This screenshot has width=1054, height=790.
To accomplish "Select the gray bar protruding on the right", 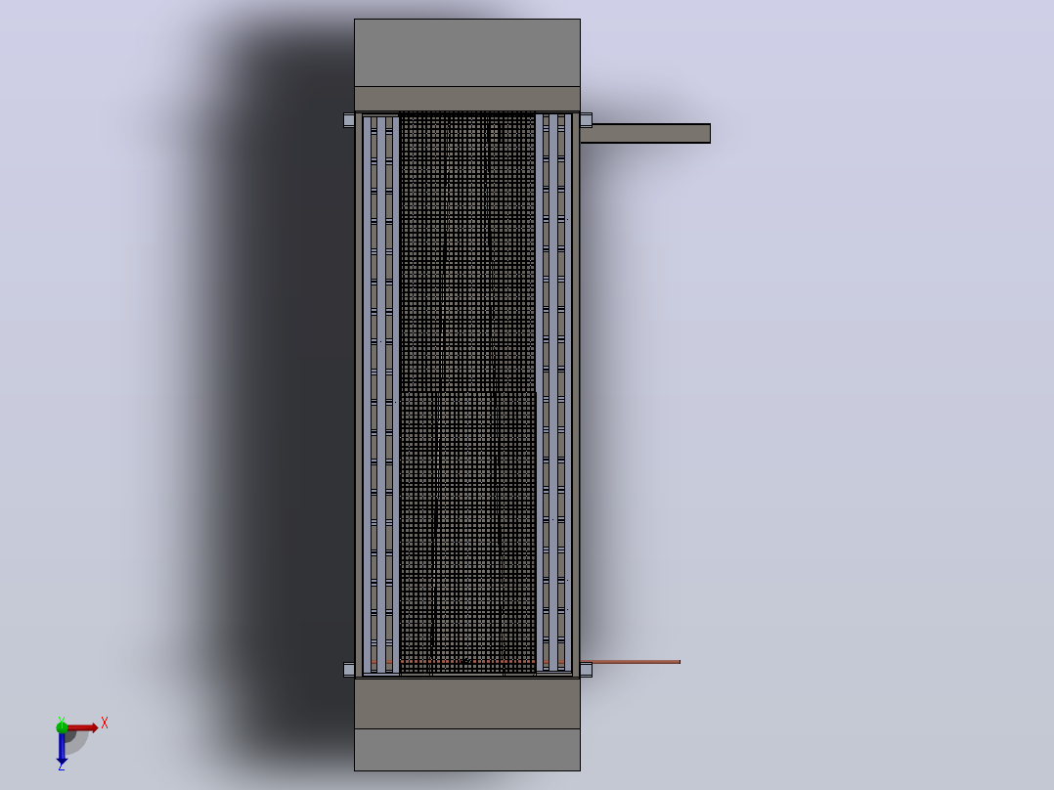I will point(644,133).
